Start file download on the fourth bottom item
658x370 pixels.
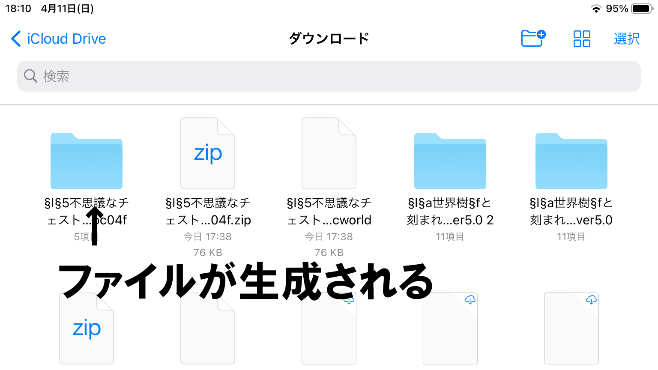pyautogui.click(x=470, y=300)
